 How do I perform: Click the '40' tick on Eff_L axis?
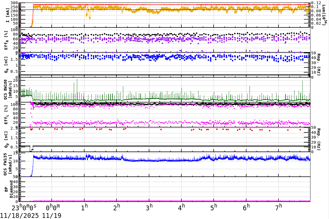(x=15, y=118)
